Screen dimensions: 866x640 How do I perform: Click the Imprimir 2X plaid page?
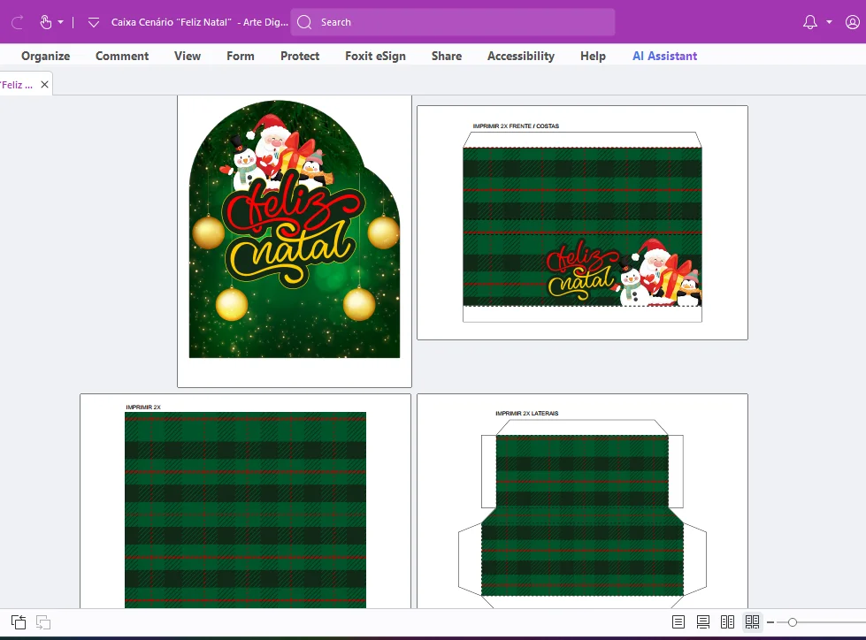[x=245, y=501]
